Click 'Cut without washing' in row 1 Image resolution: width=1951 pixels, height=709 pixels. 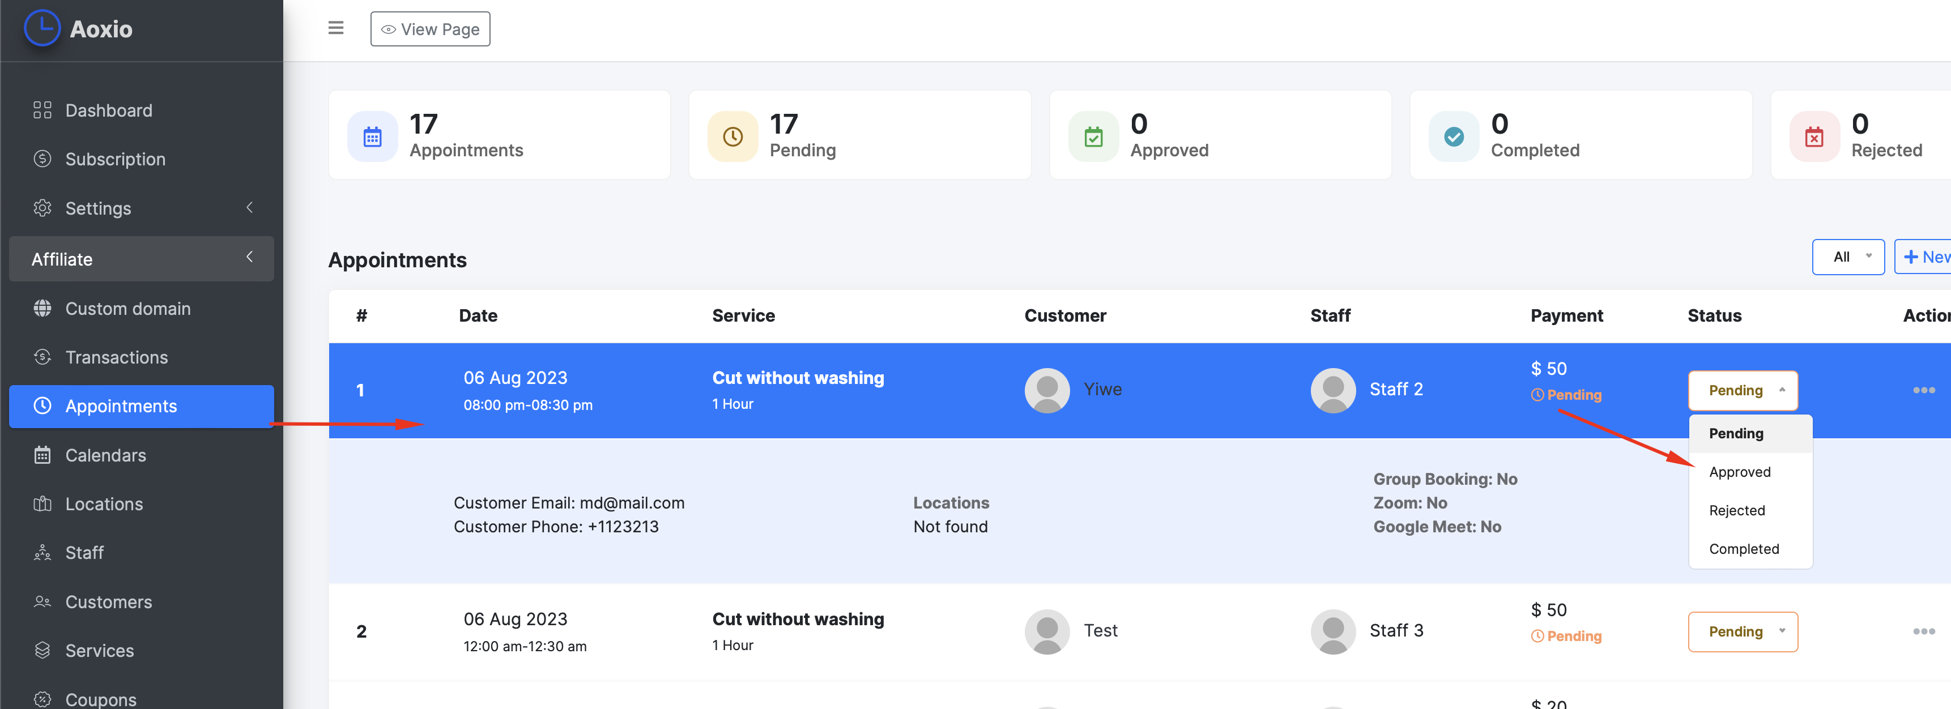pos(798,378)
